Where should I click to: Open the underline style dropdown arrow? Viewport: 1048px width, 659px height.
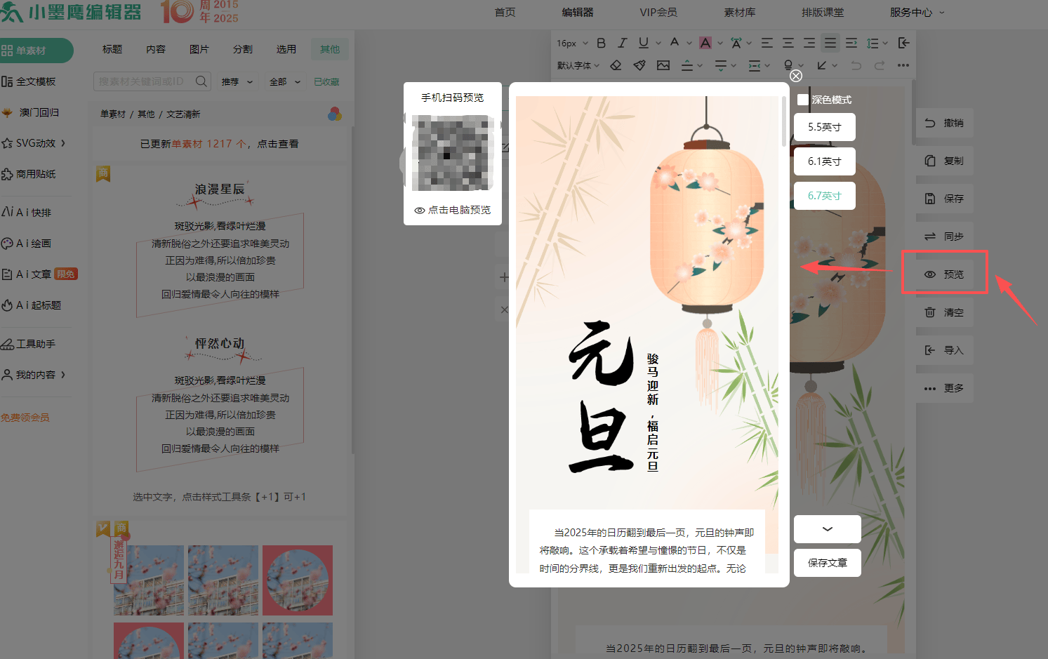[658, 43]
